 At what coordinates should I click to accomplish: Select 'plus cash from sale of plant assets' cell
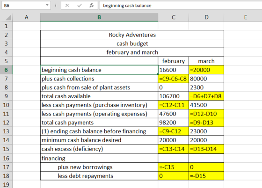(99, 87)
